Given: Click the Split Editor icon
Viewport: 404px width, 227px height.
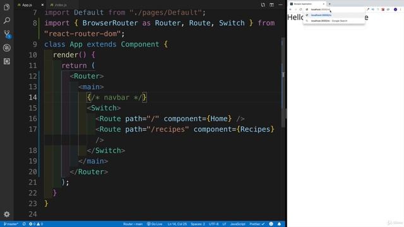Looking at the screenshot, I should click(x=271, y=4).
